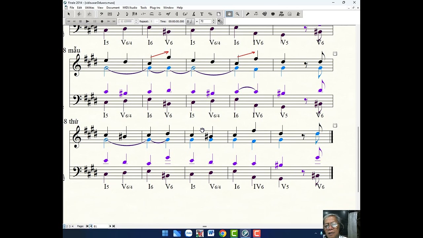Click the measure counter stepper arrows
The image size is (423, 238).
(136, 21)
